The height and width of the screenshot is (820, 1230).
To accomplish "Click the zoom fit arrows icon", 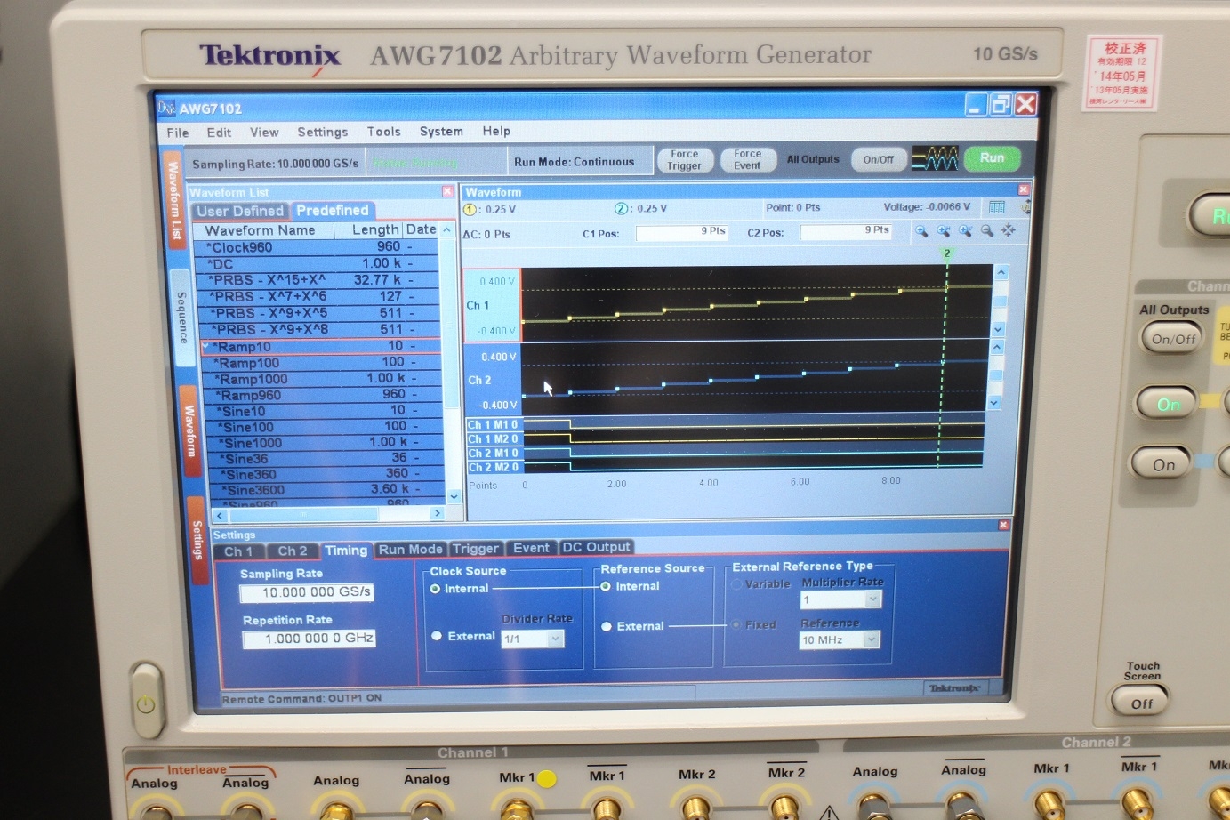I will pyautogui.click(x=1009, y=230).
